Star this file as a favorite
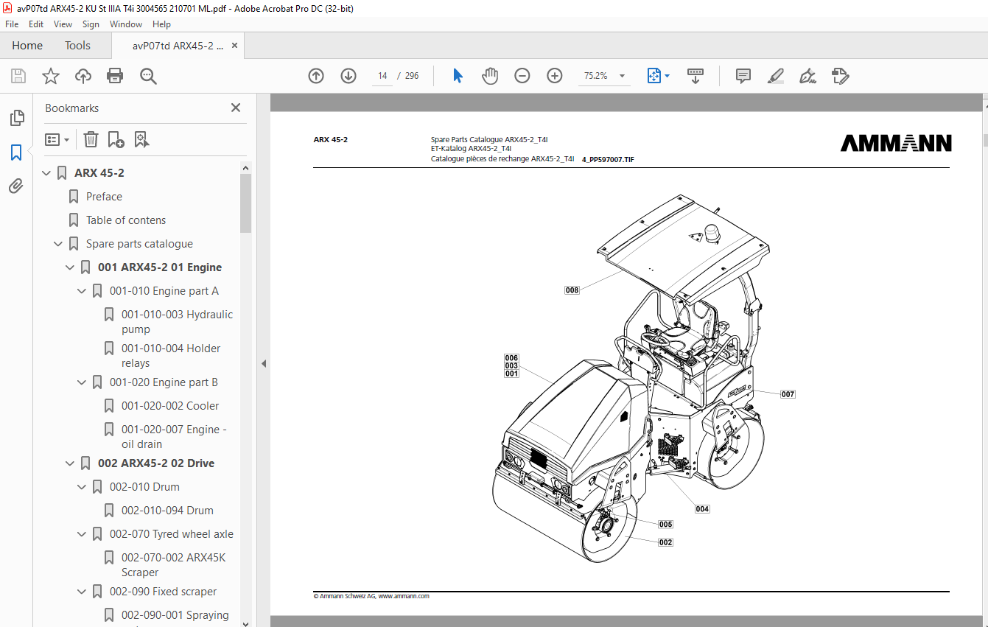 click(51, 76)
